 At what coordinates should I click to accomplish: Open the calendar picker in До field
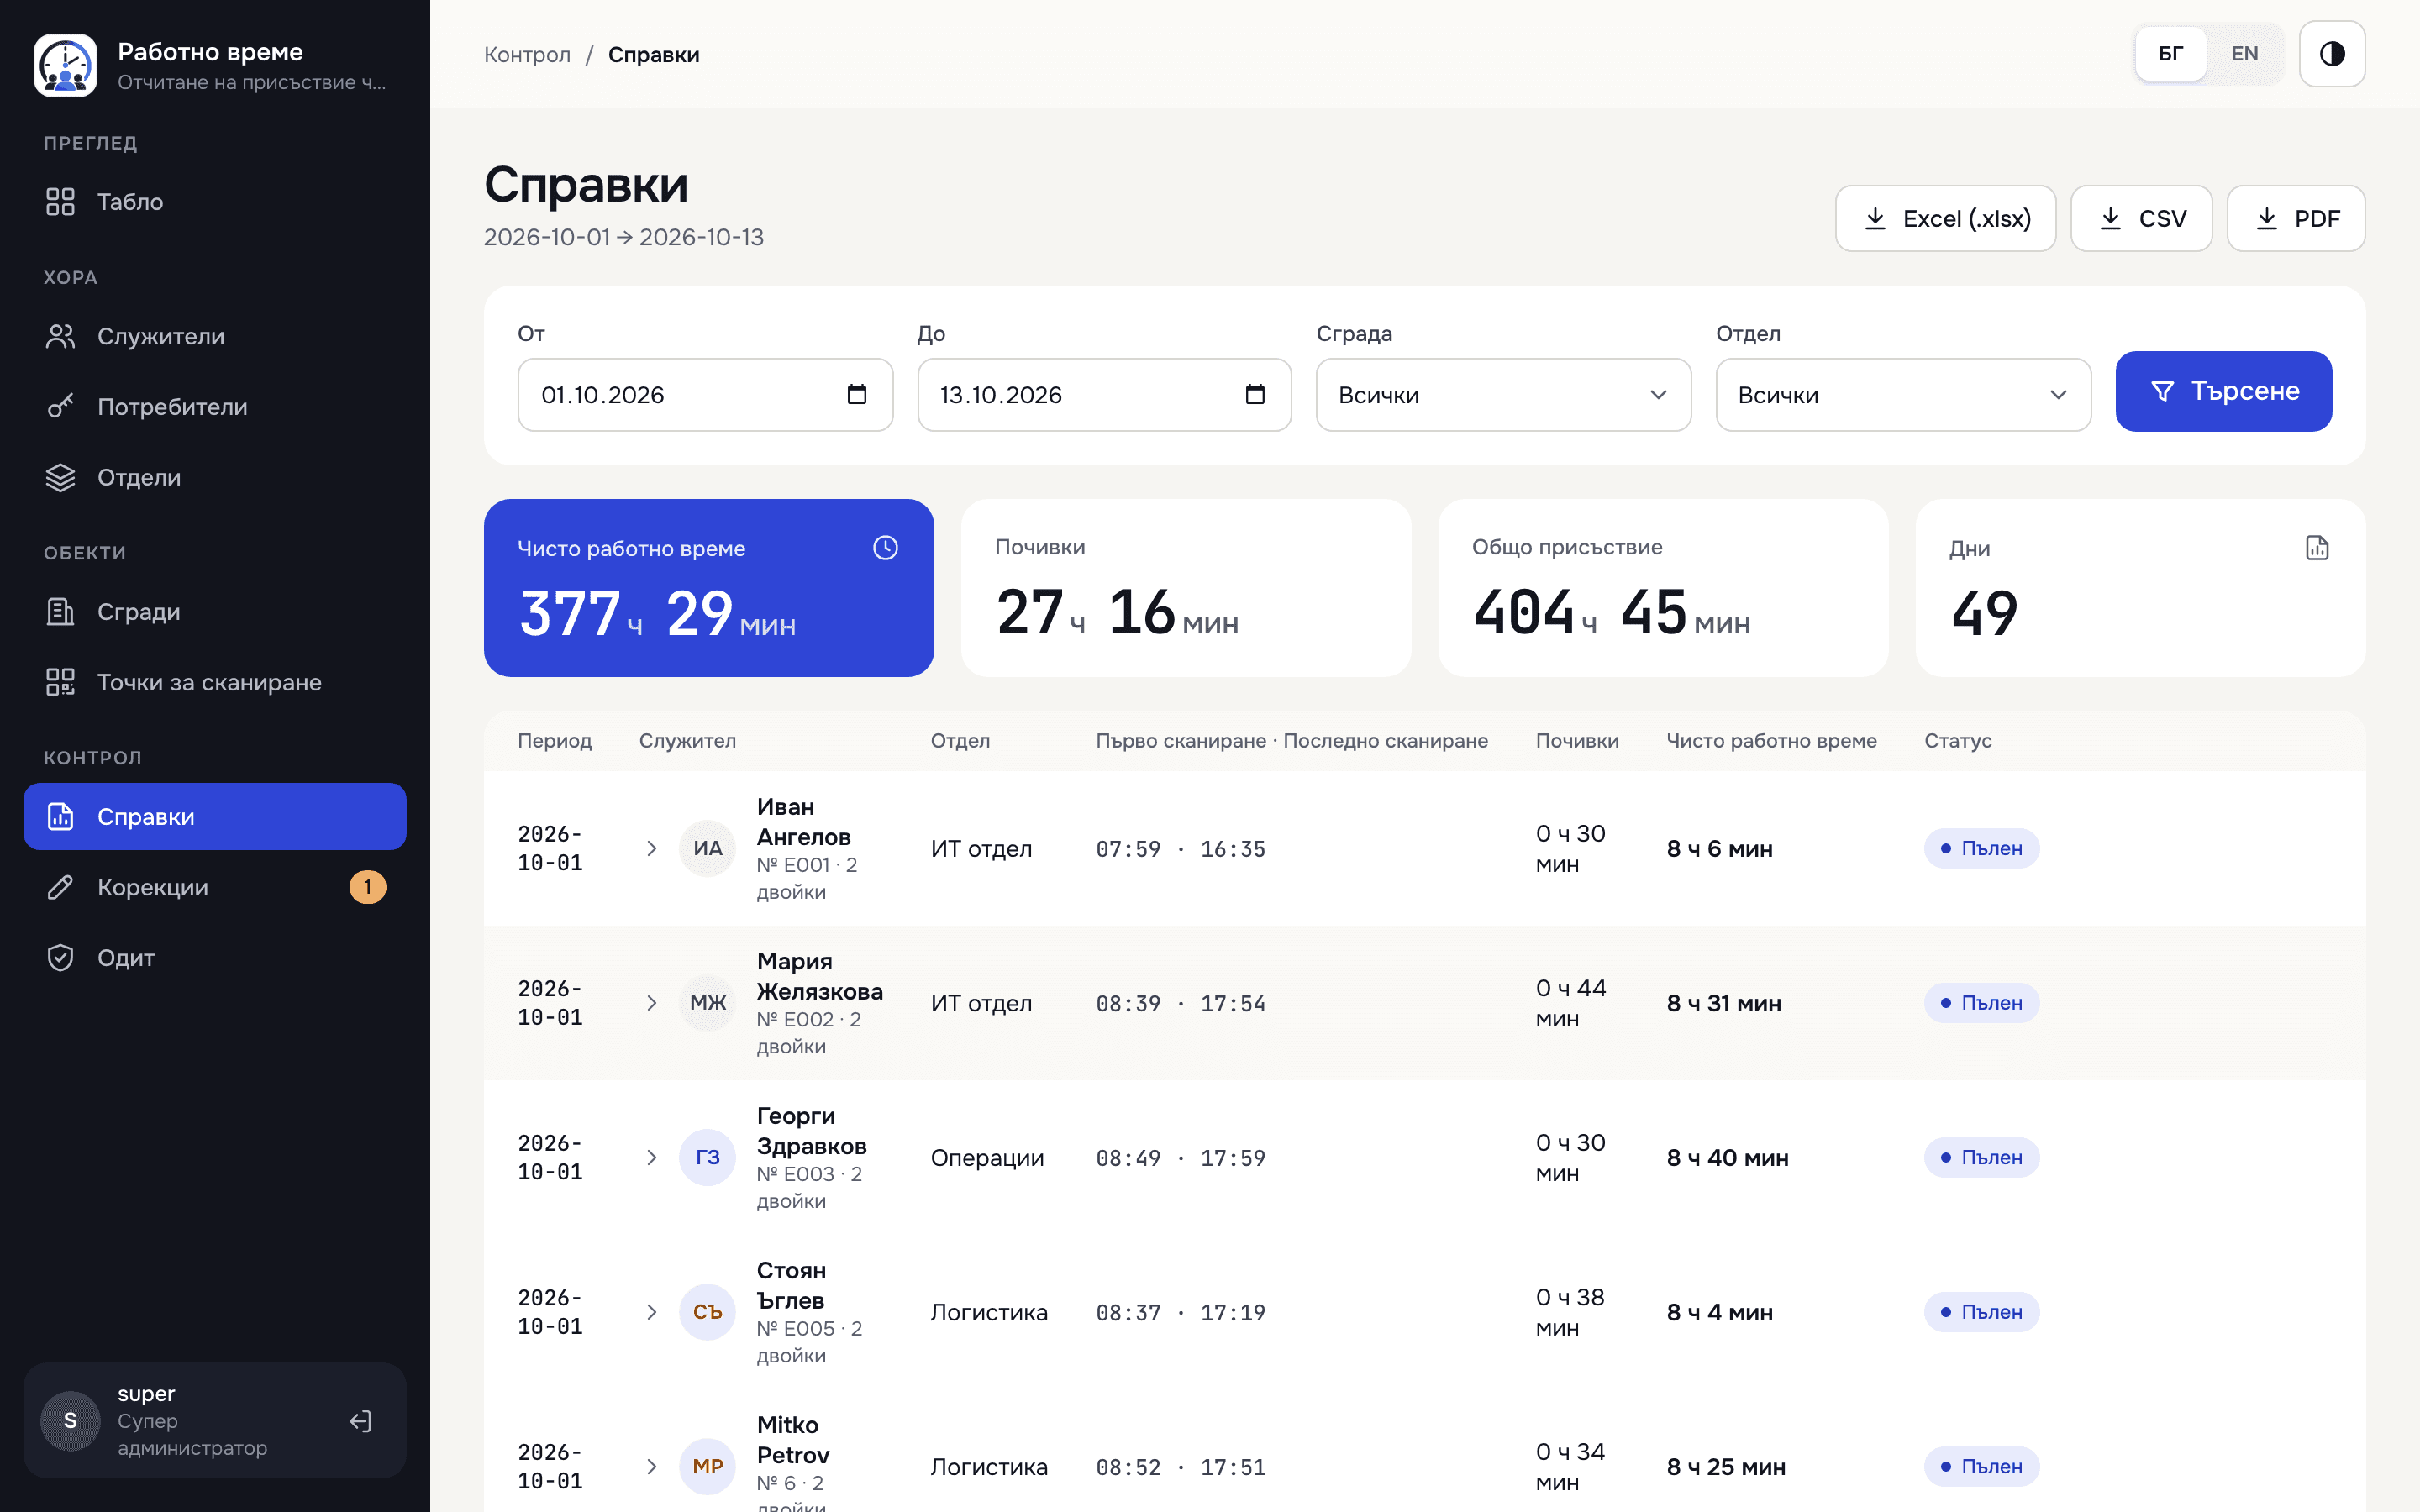1255,394
